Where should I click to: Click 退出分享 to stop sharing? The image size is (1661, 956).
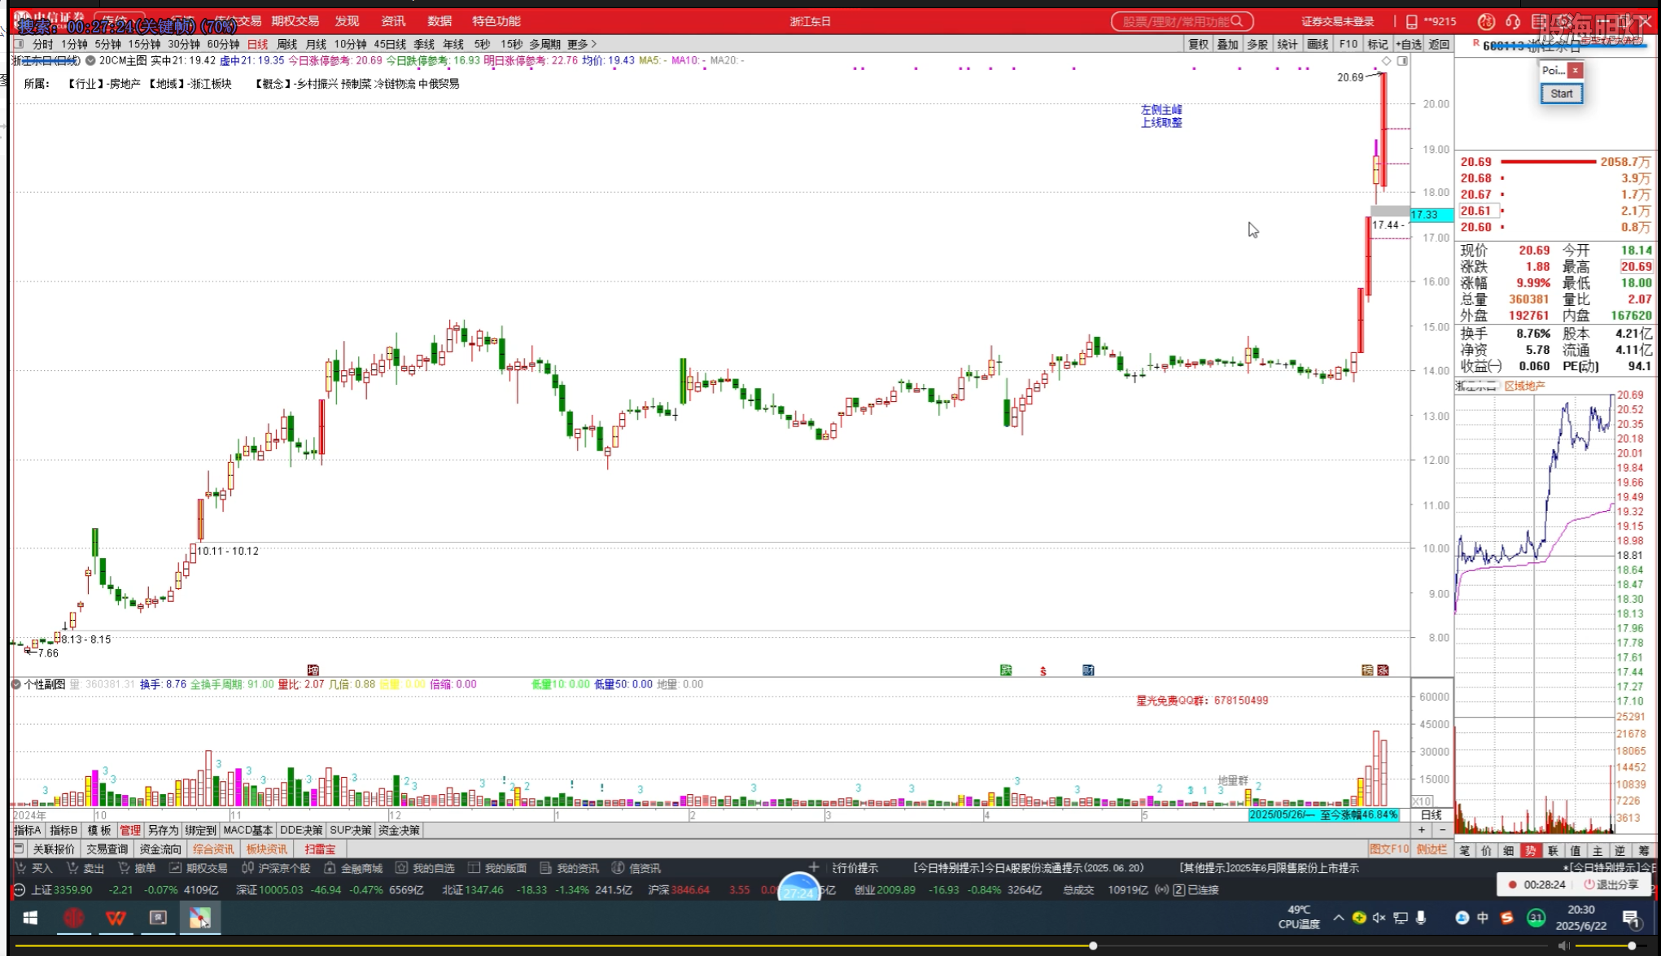pyautogui.click(x=1611, y=884)
